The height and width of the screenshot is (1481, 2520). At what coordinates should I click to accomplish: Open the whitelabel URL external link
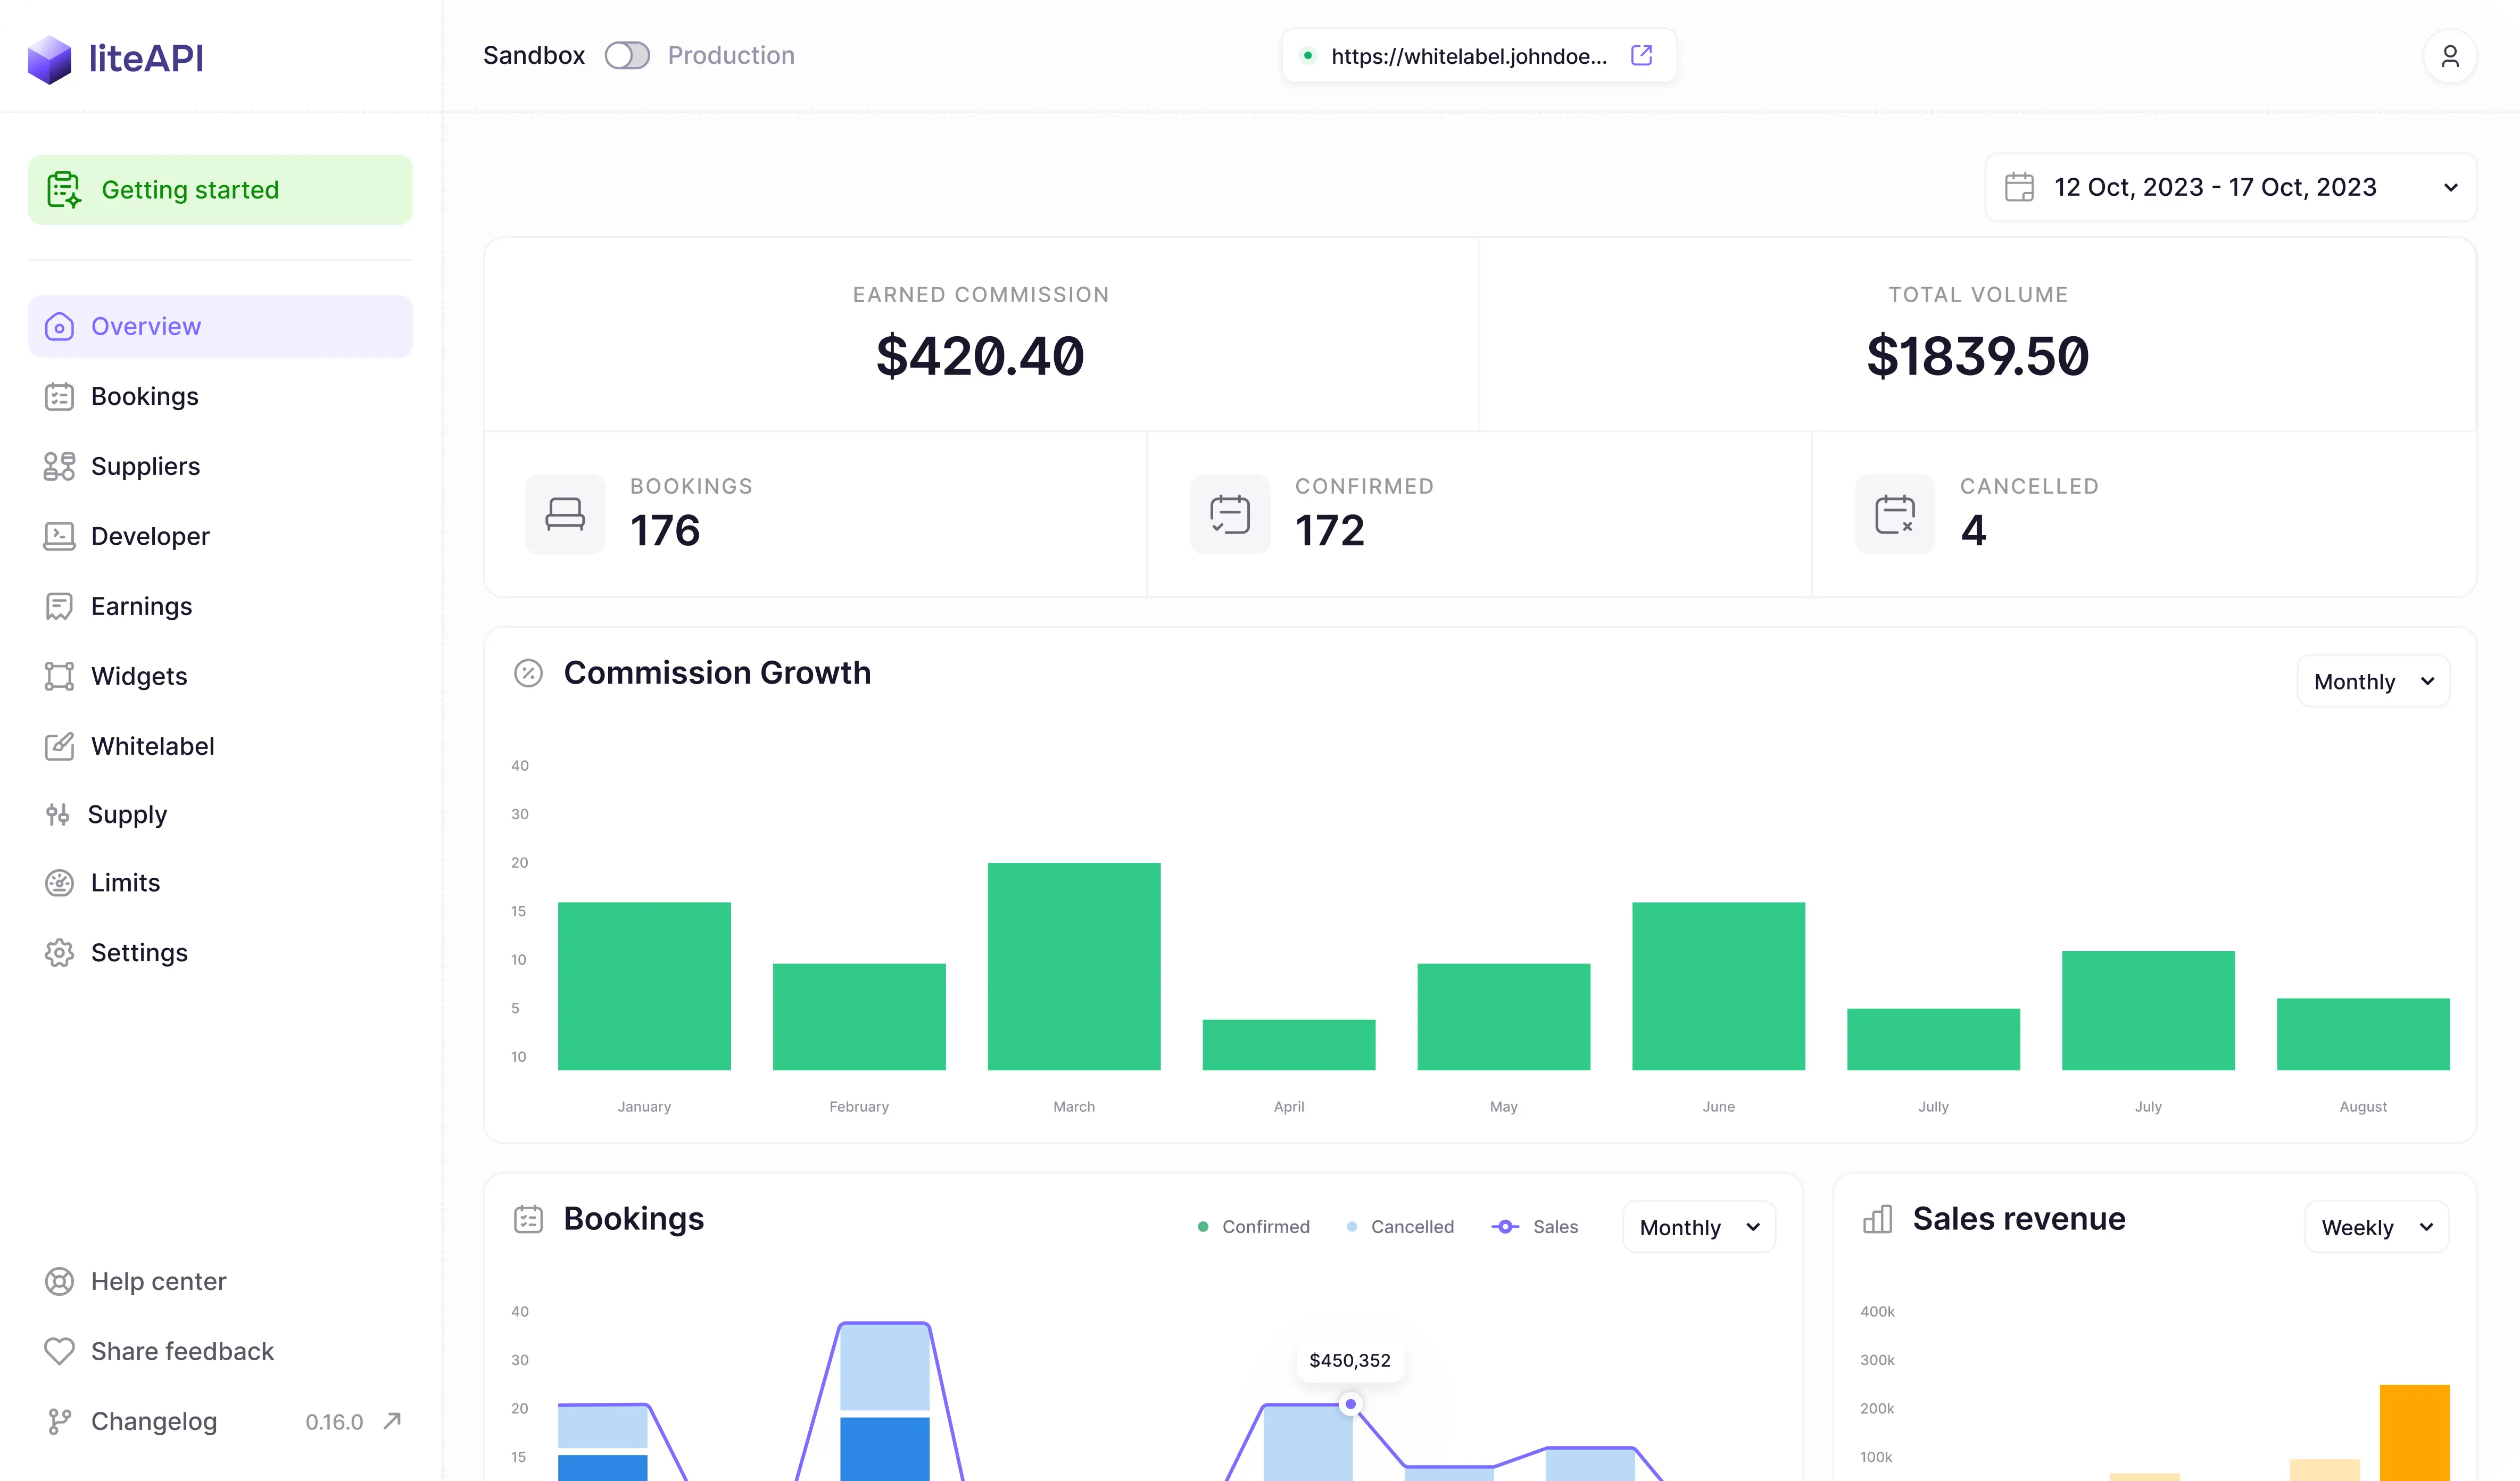[1642, 55]
